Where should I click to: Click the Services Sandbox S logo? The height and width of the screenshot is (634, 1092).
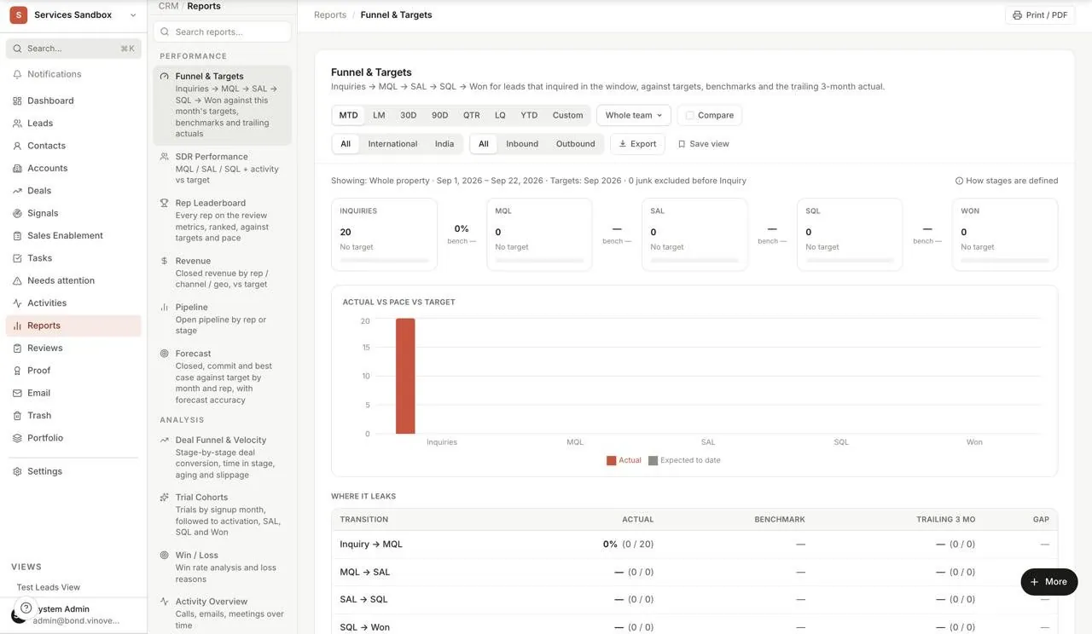tap(18, 14)
